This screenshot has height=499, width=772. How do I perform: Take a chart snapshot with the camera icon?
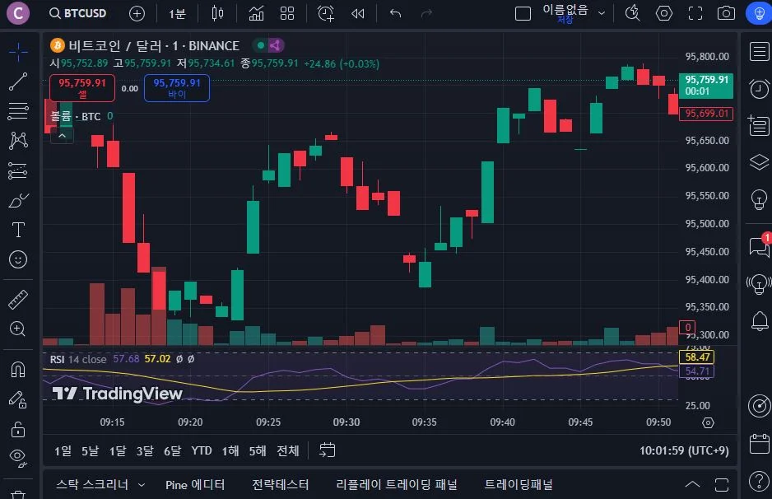(726, 13)
